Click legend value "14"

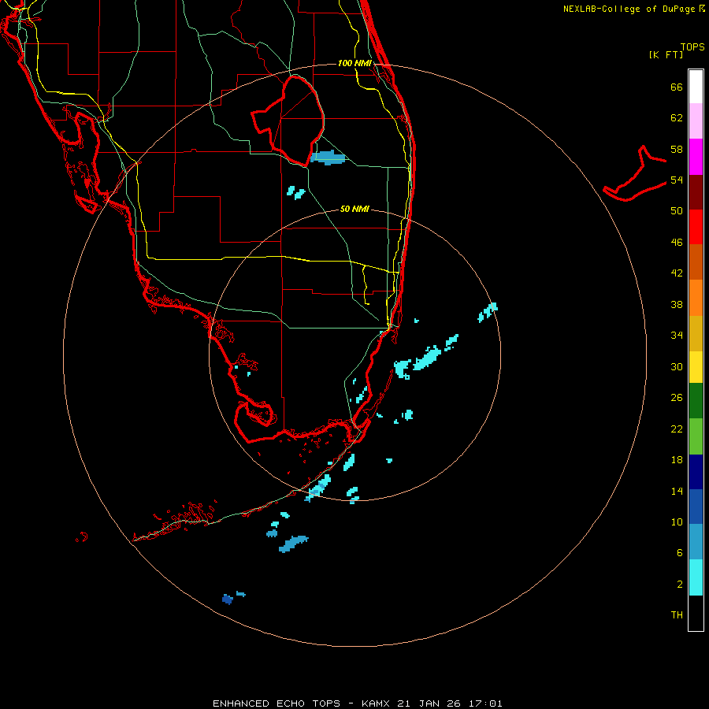(x=677, y=491)
